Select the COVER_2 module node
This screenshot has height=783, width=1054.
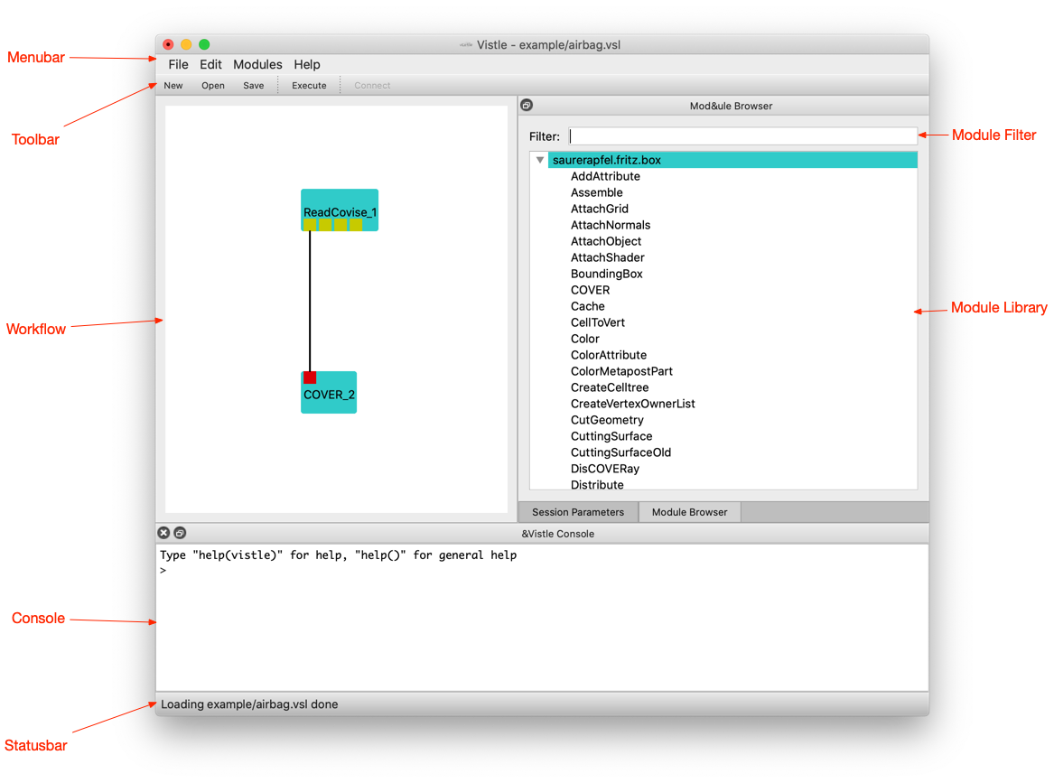coord(329,393)
